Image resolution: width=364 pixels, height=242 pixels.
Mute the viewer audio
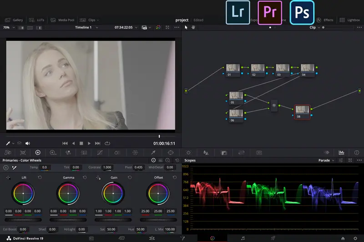pyautogui.click(x=28, y=143)
